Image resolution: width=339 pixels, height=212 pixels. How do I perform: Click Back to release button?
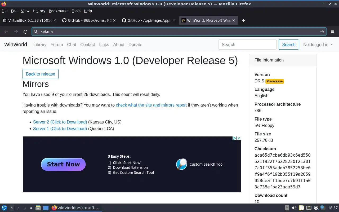tap(41, 74)
